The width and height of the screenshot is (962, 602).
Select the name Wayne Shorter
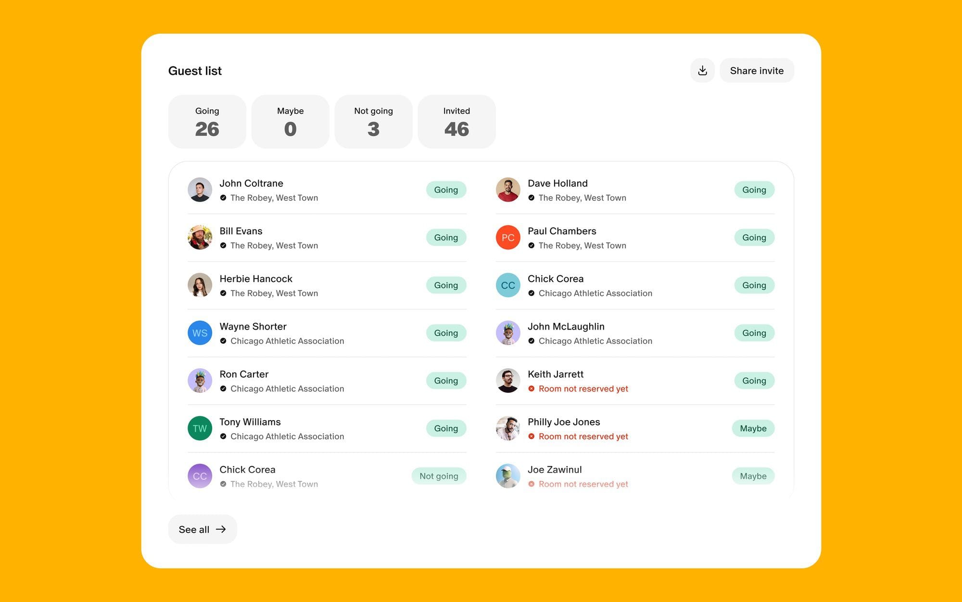coord(253,326)
